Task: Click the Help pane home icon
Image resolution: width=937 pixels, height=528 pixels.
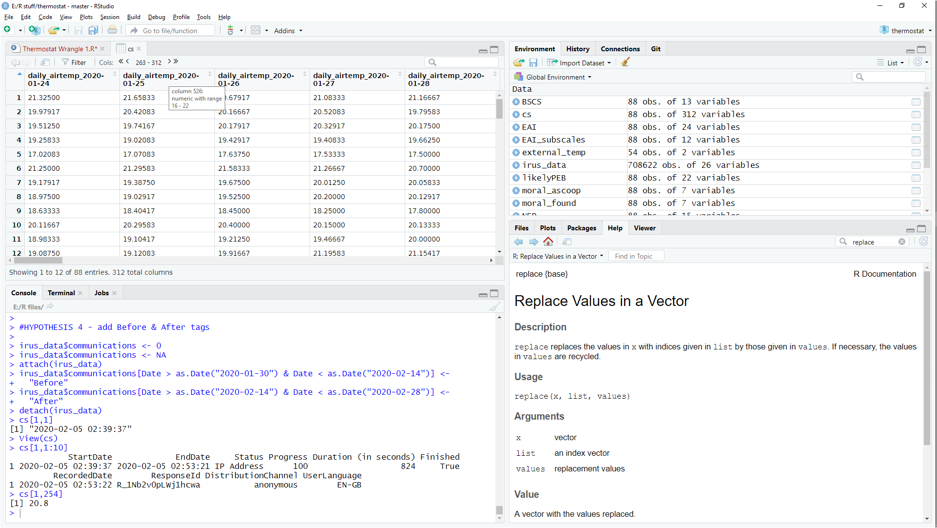Action: pos(548,242)
